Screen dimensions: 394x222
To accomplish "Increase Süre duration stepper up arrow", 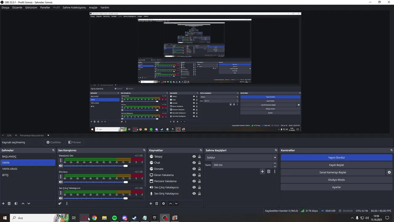I will pyautogui.click(x=275, y=163).
